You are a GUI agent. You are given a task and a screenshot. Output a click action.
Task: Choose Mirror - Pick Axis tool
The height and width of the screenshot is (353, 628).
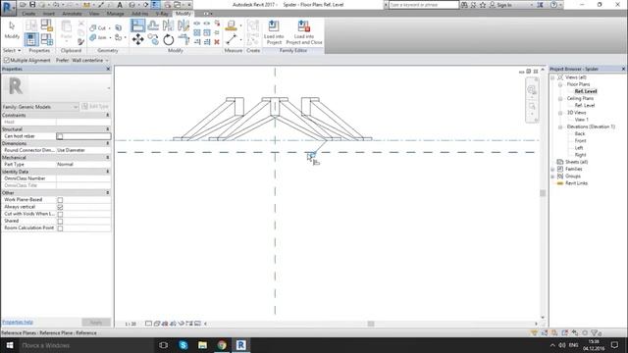tap(168, 25)
